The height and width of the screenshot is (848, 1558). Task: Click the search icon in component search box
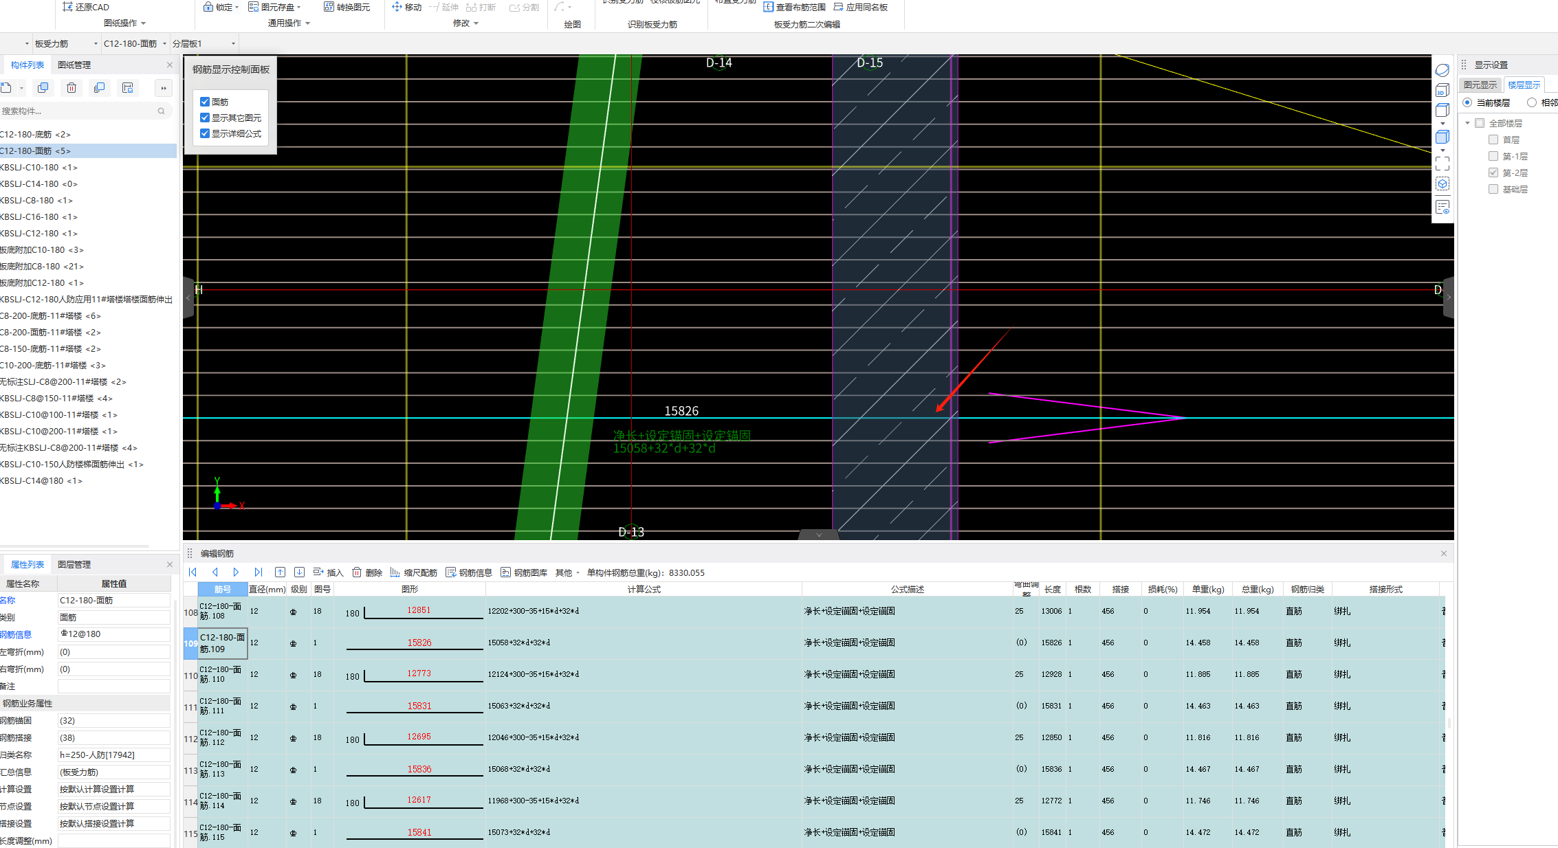pos(162,111)
